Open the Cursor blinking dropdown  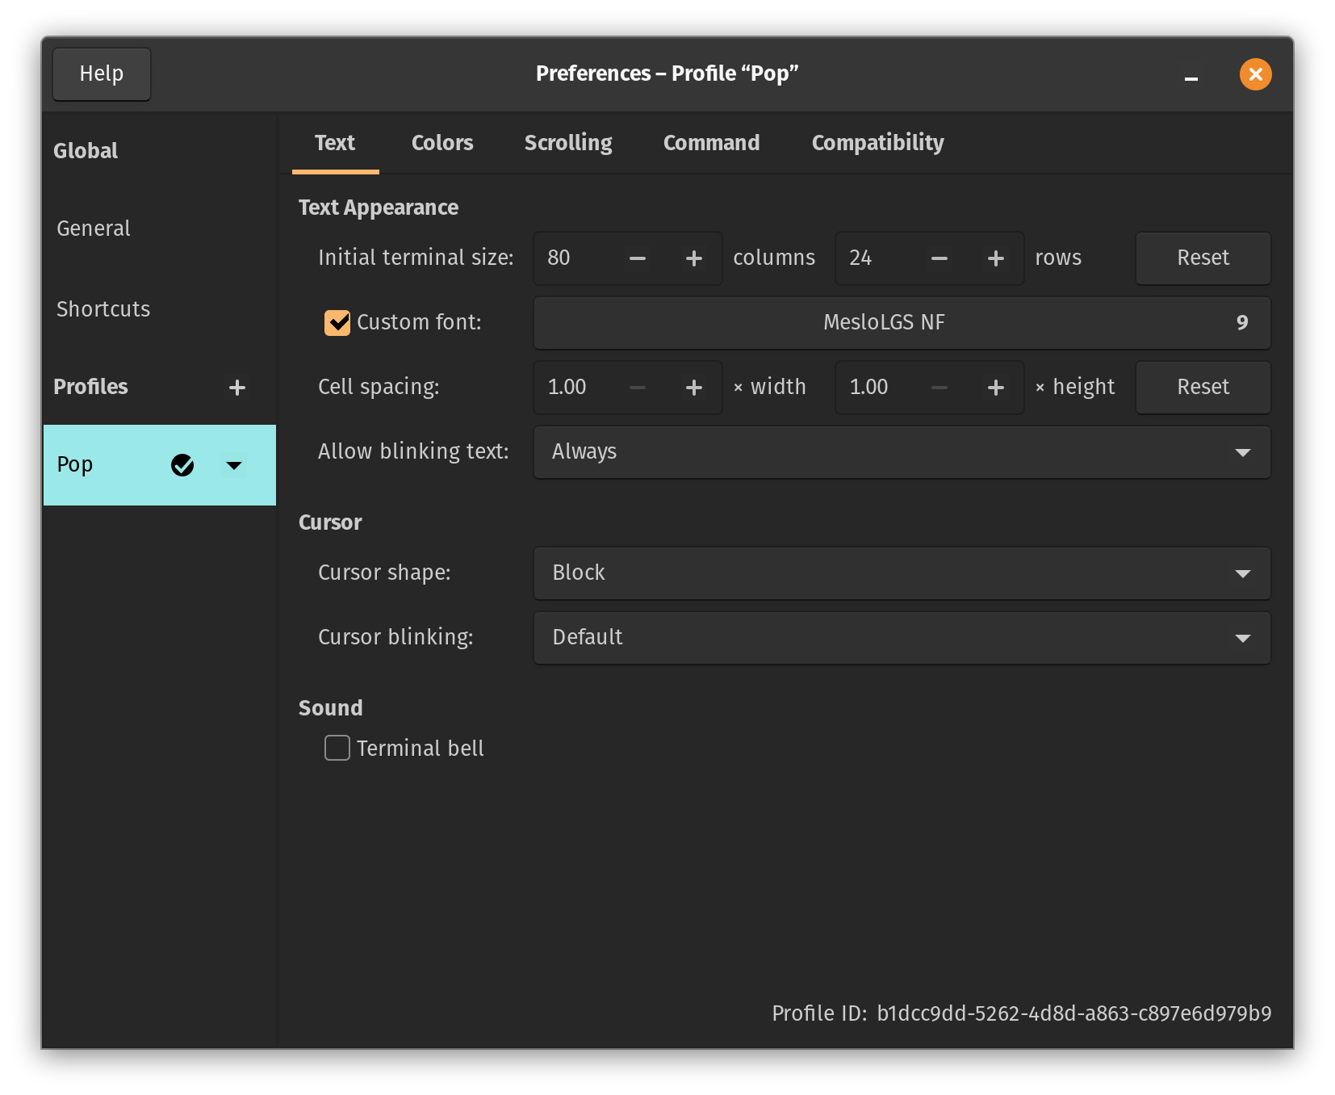point(902,638)
